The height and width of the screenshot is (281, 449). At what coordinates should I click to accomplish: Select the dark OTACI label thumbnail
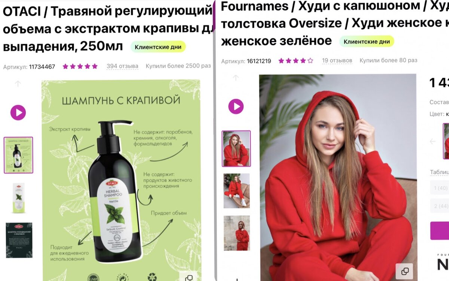pos(19,240)
